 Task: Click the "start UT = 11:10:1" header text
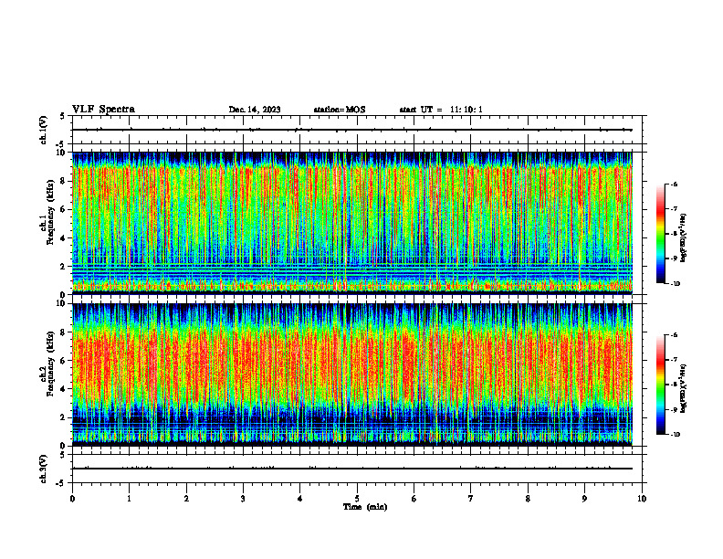point(441,110)
